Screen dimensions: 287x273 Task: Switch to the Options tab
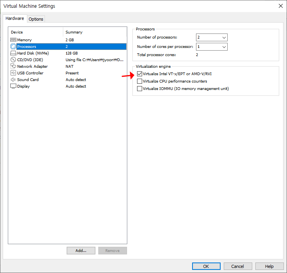[x=36, y=19]
